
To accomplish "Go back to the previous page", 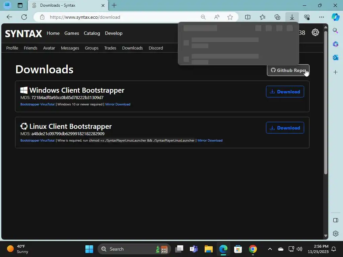I will 9,17.
